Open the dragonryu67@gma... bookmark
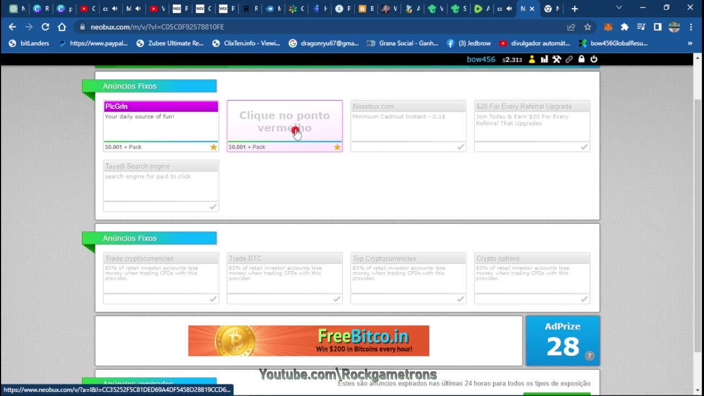This screenshot has height=396, width=704. click(x=324, y=43)
